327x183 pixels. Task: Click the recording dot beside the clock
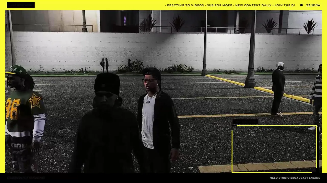[301, 5]
